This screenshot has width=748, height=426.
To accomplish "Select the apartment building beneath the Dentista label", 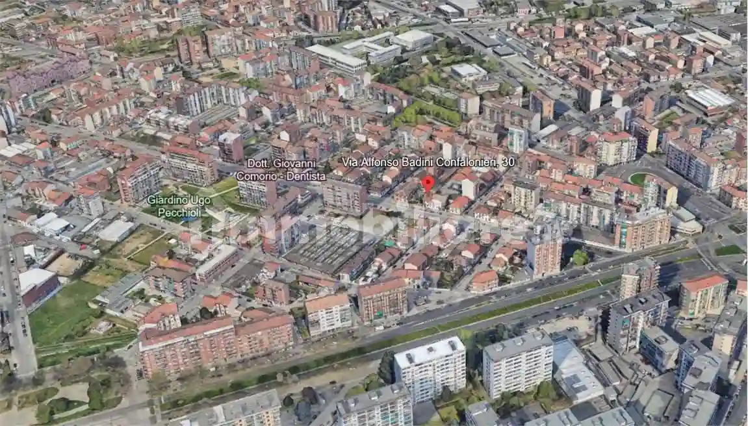I will pyautogui.click(x=257, y=192).
